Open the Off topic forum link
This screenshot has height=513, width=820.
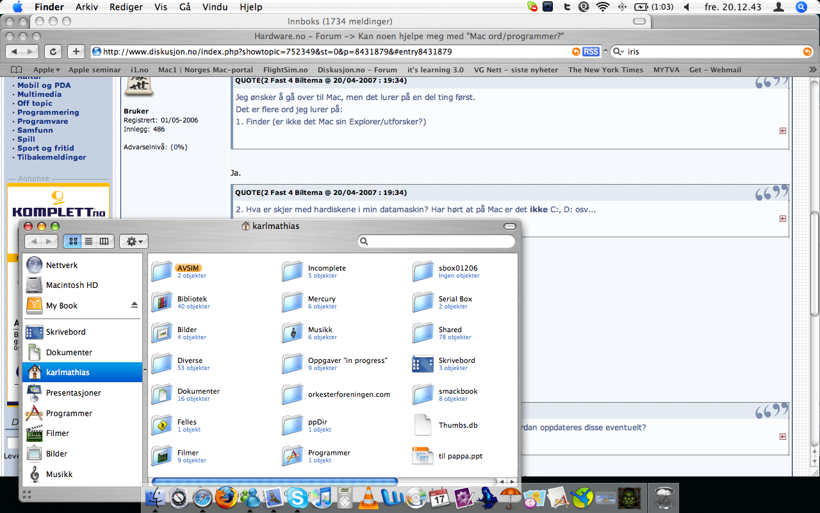click(x=35, y=103)
